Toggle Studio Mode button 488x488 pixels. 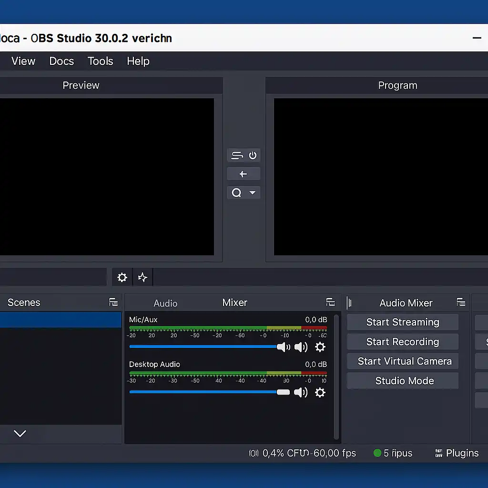click(x=403, y=381)
